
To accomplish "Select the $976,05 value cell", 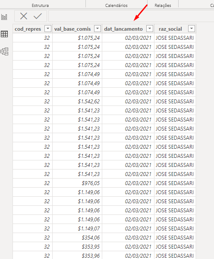I will click(x=77, y=183).
